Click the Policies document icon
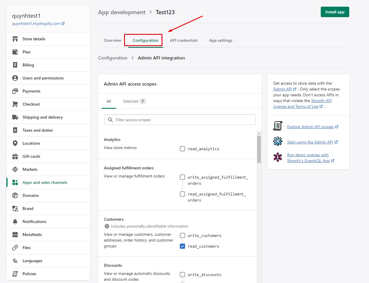Screen dimensions: 369x283 (15, 274)
